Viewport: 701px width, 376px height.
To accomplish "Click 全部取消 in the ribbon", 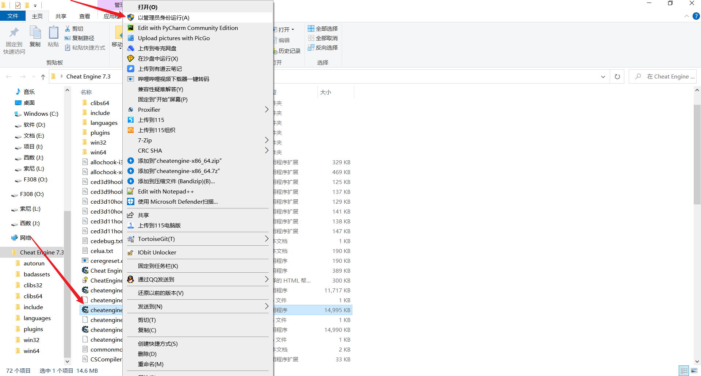I will 323,38.
